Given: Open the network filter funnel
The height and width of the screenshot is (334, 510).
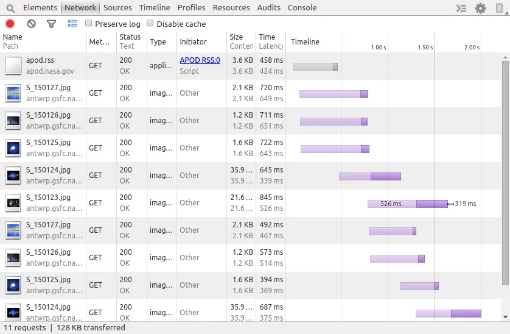Looking at the screenshot, I should pos(51,24).
